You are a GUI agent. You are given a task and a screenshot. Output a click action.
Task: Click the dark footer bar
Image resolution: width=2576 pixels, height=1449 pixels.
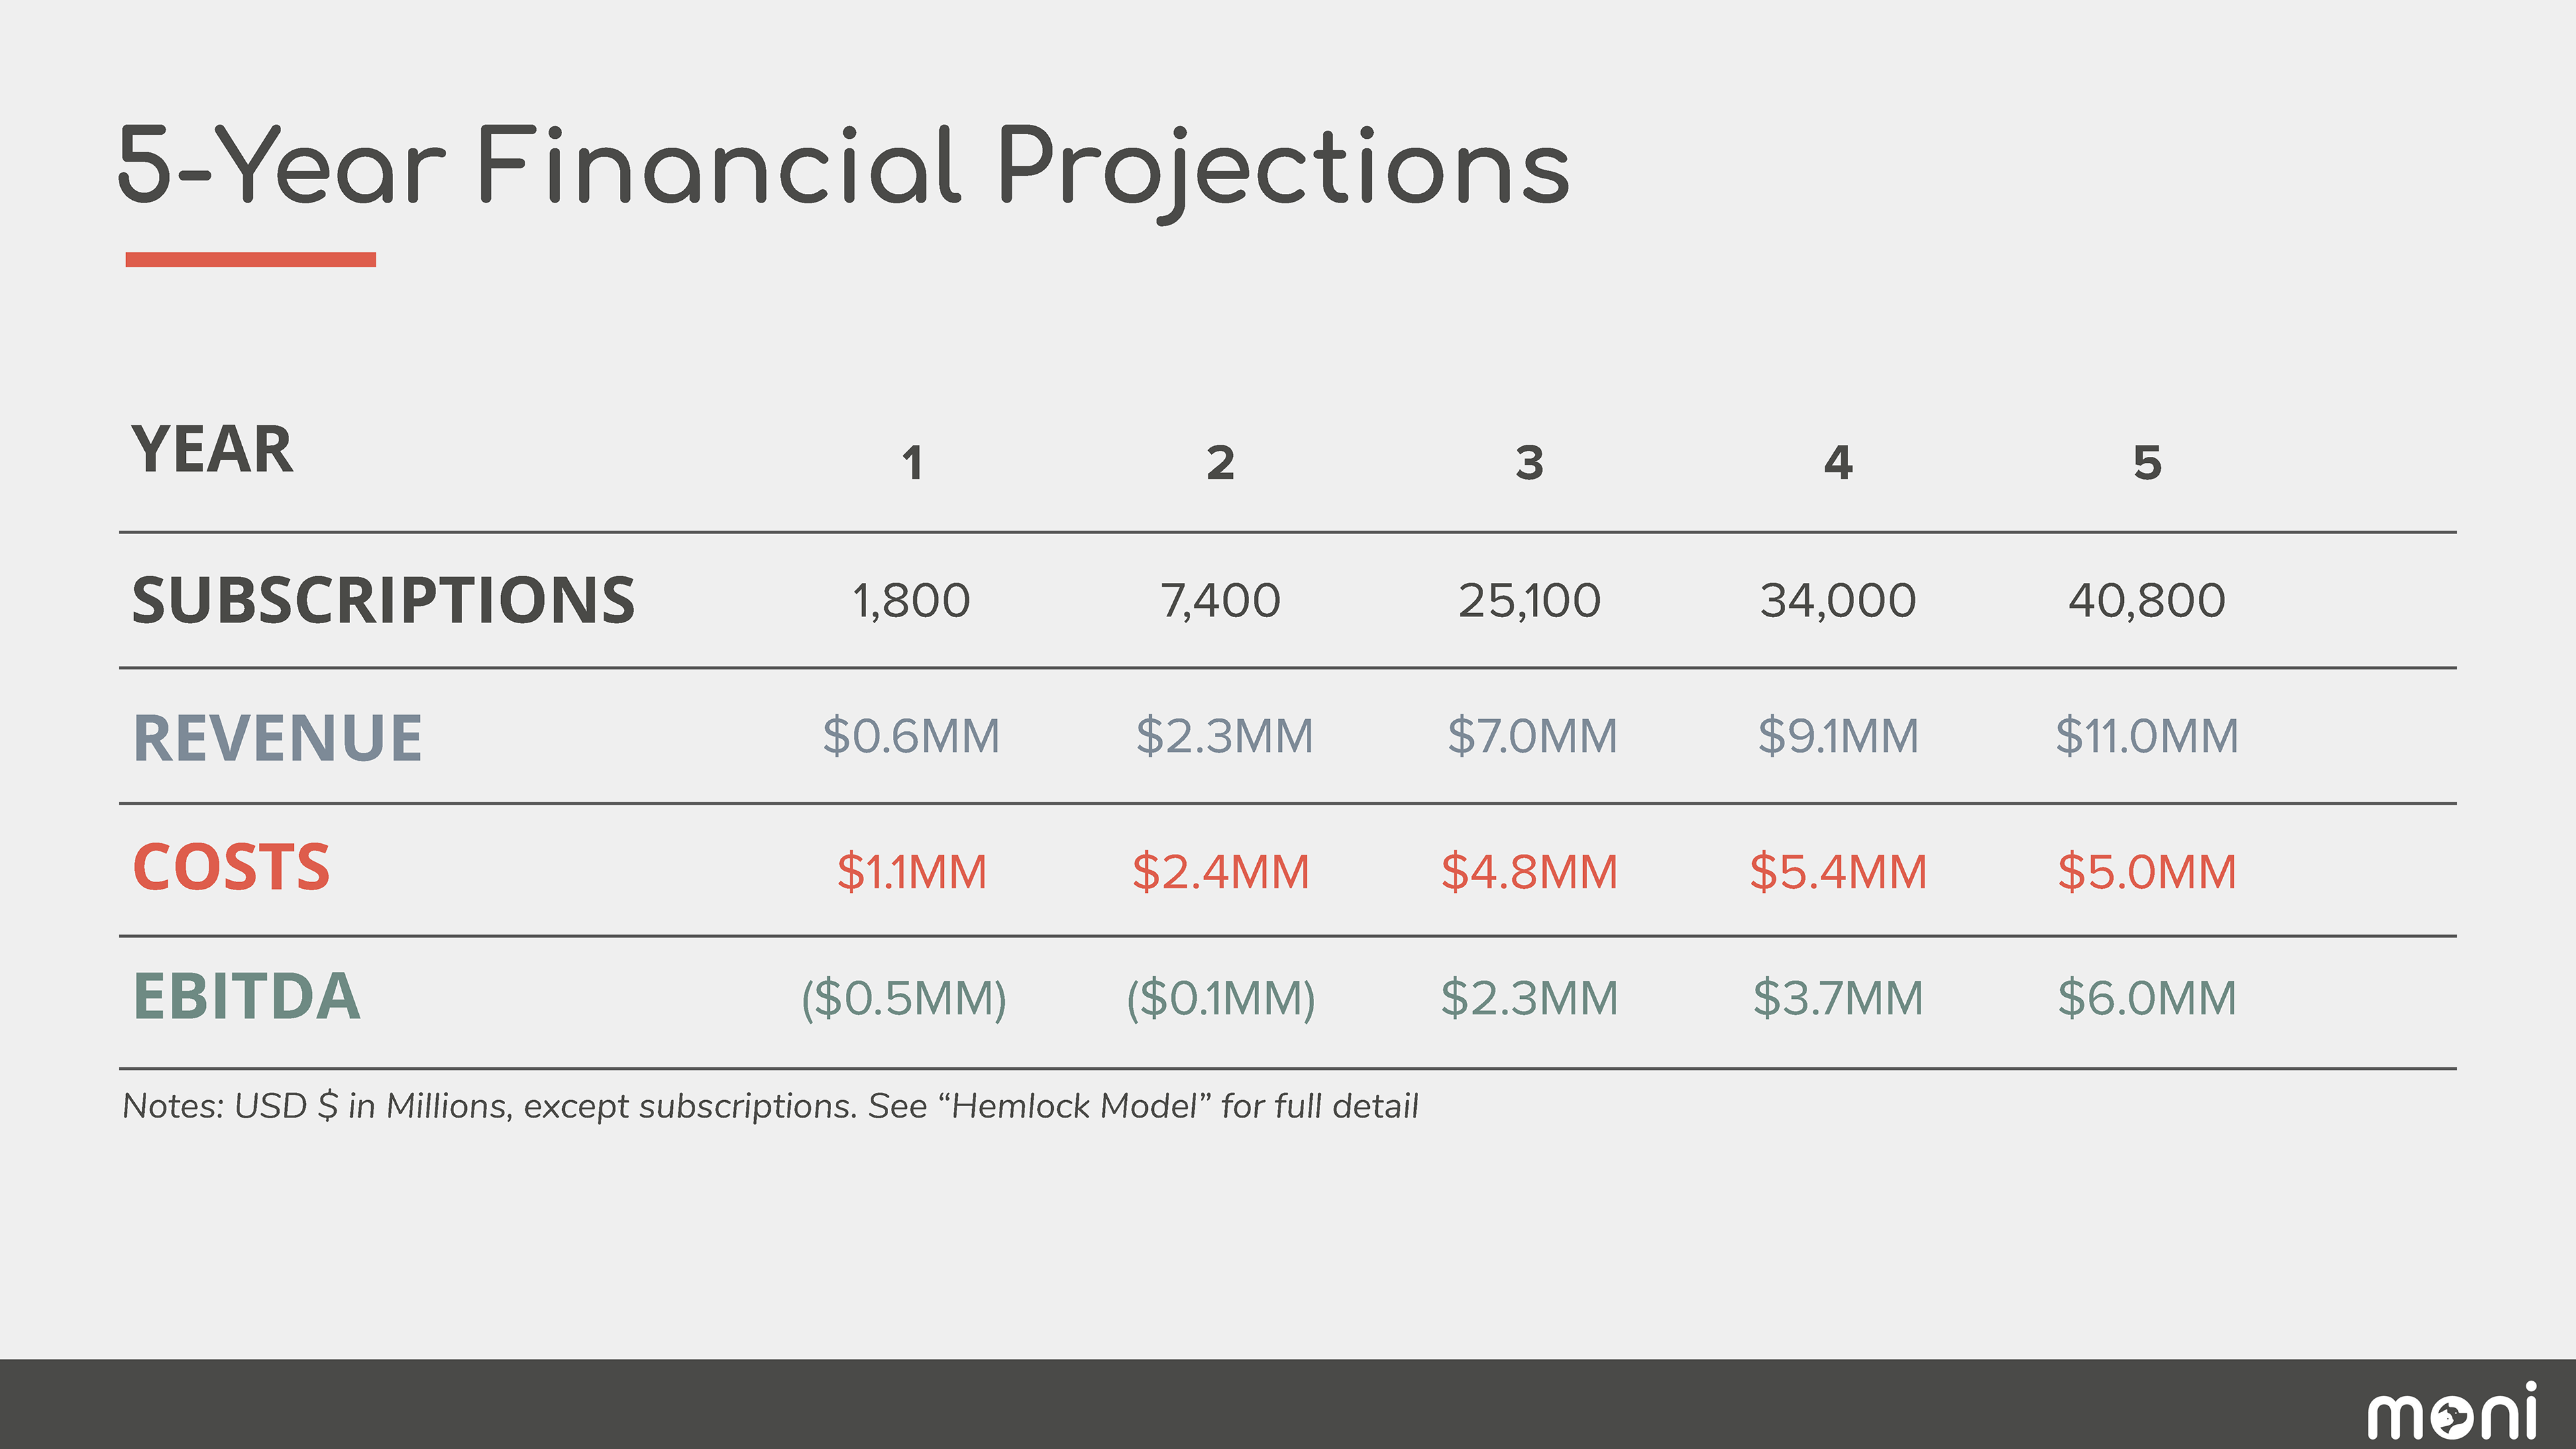(x=1288, y=1404)
